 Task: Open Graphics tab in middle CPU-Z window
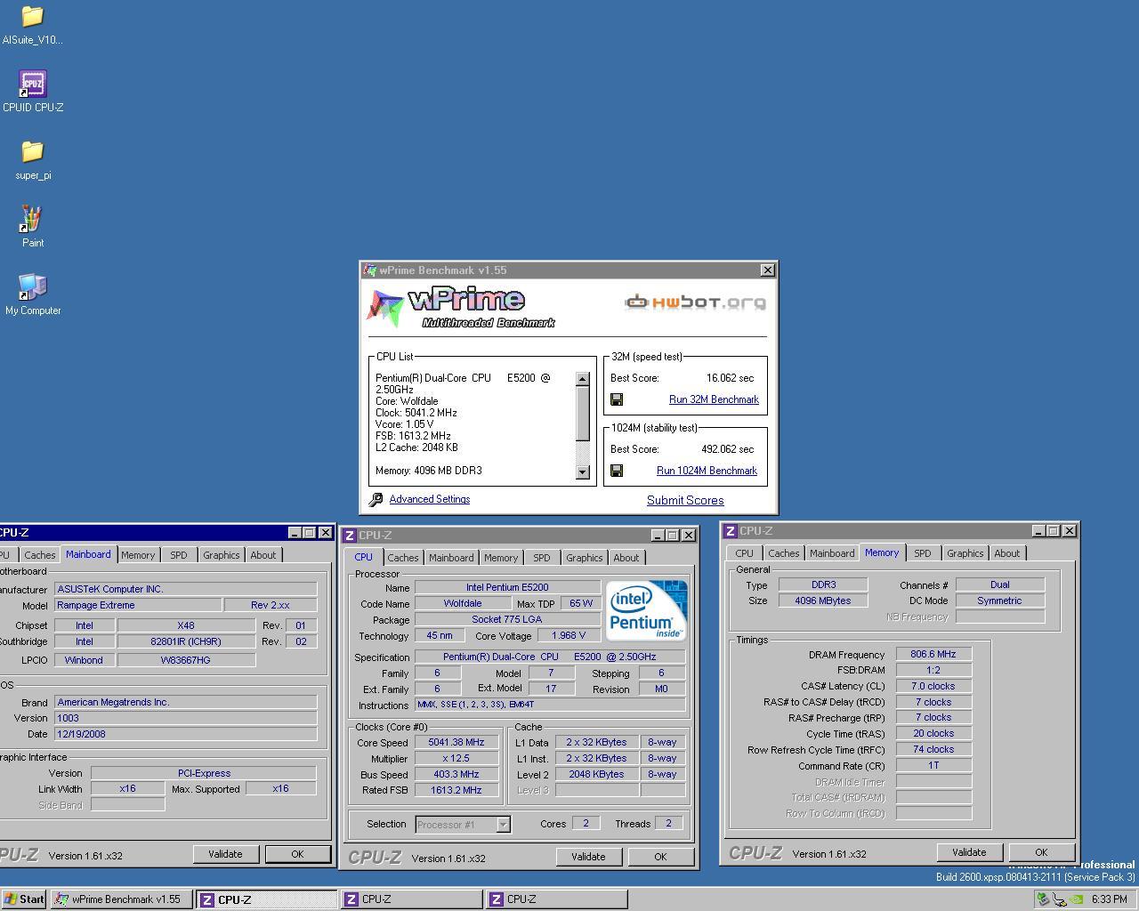(x=584, y=558)
